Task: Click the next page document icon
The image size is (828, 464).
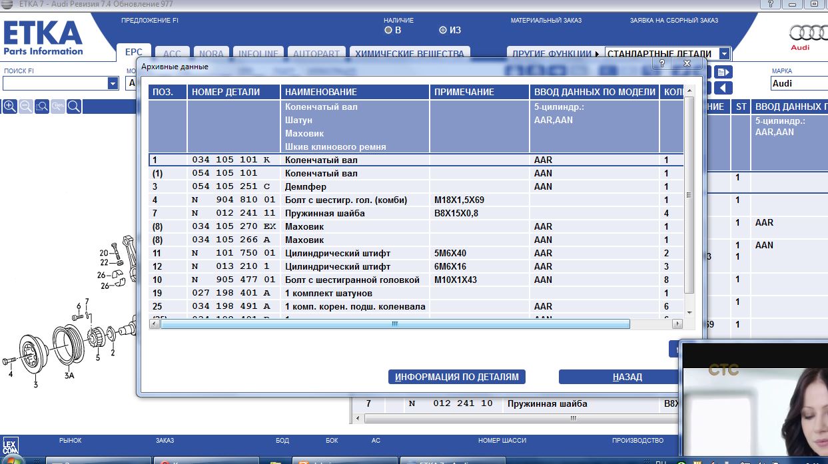Action: (723, 72)
